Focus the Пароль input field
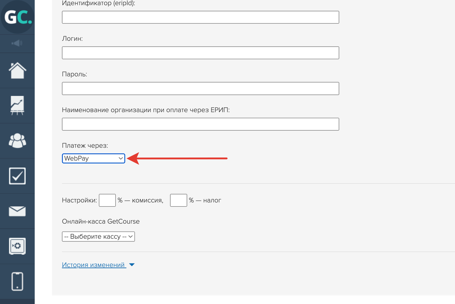Viewport: 455px width, 304px height. (x=201, y=88)
